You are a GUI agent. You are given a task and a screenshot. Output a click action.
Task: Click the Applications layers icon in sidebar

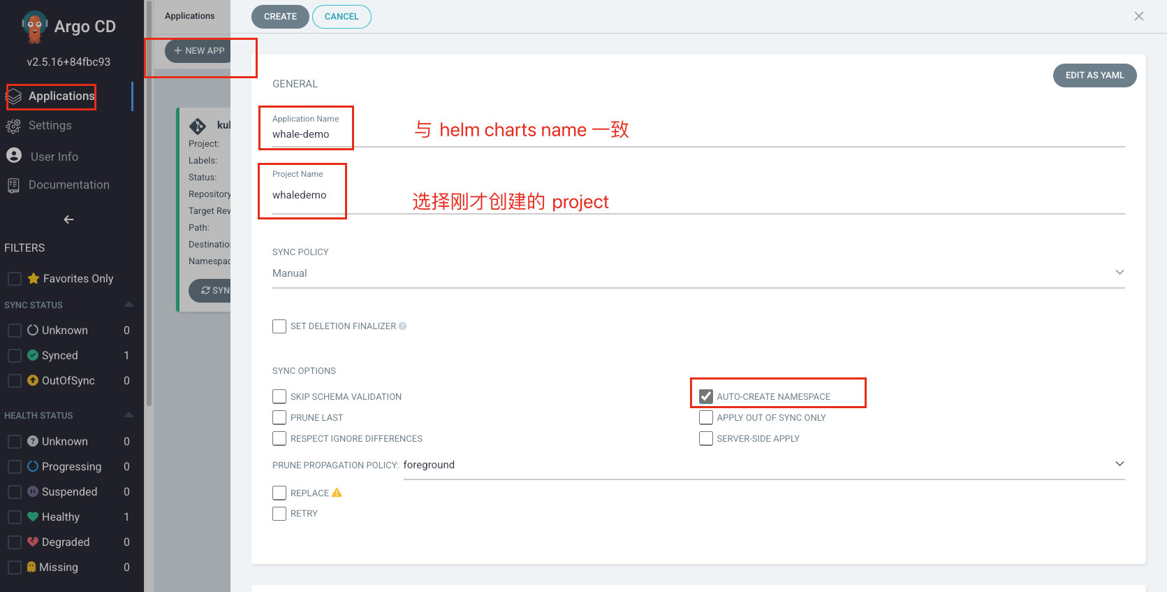pos(14,96)
